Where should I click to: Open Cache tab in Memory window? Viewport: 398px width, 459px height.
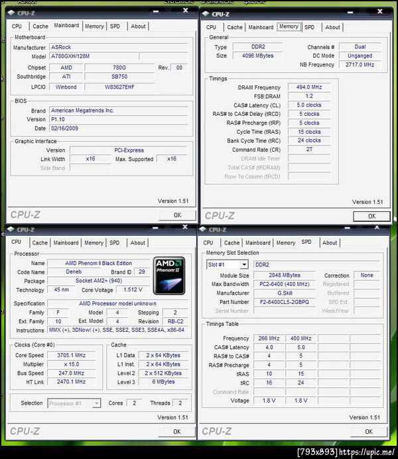click(x=235, y=27)
